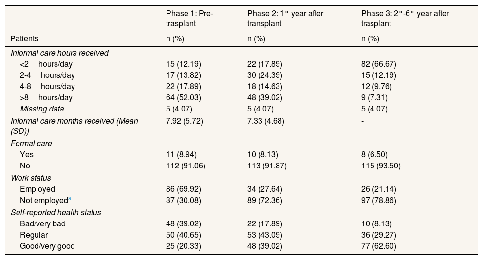The height and width of the screenshot is (260, 483).
Task: Select the "Not employed" row label
Action: pyautogui.click(x=42, y=201)
